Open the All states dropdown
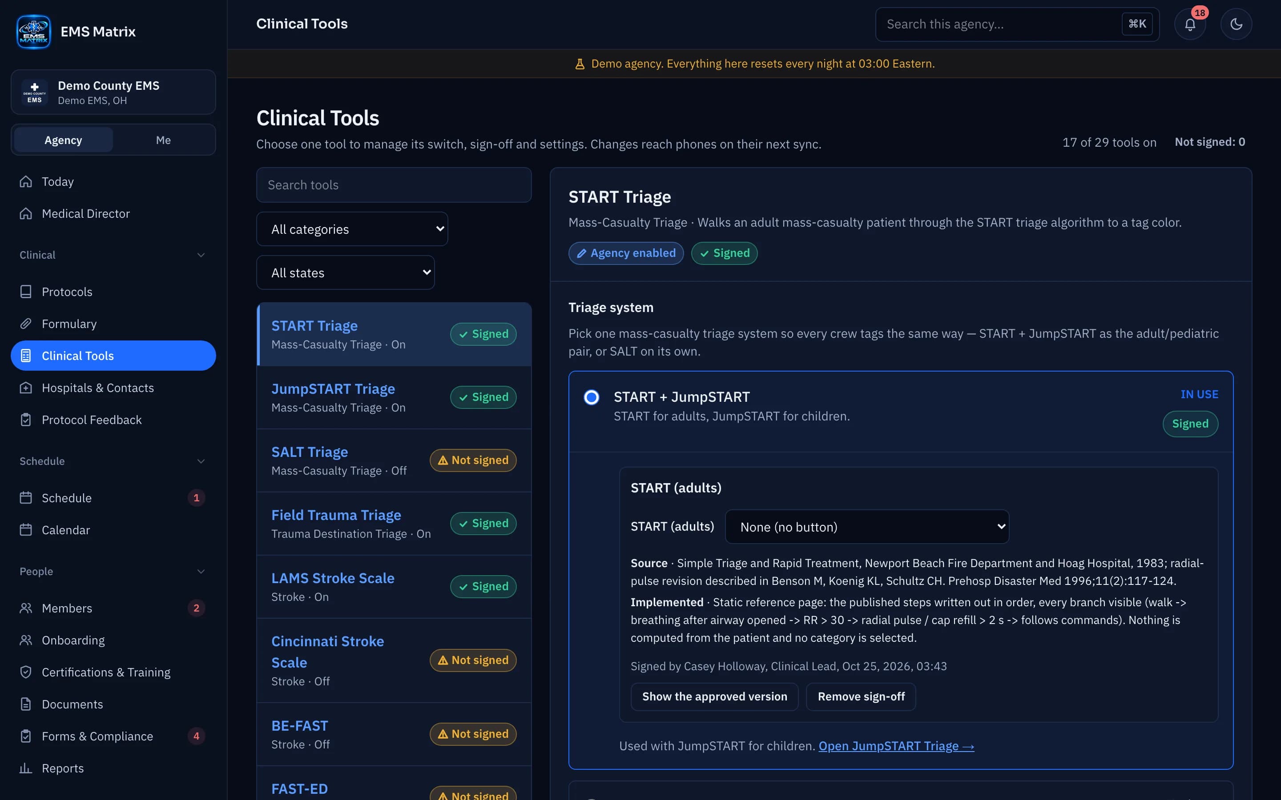 click(346, 272)
